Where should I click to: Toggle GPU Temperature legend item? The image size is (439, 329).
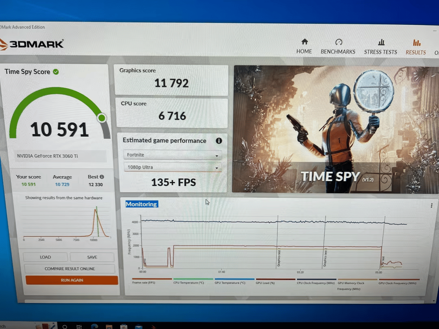[x=234, y=281]
